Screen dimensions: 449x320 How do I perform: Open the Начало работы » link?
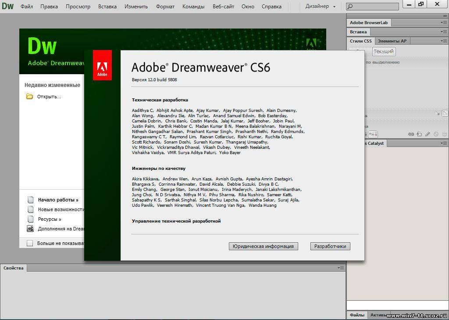point(58,200)
